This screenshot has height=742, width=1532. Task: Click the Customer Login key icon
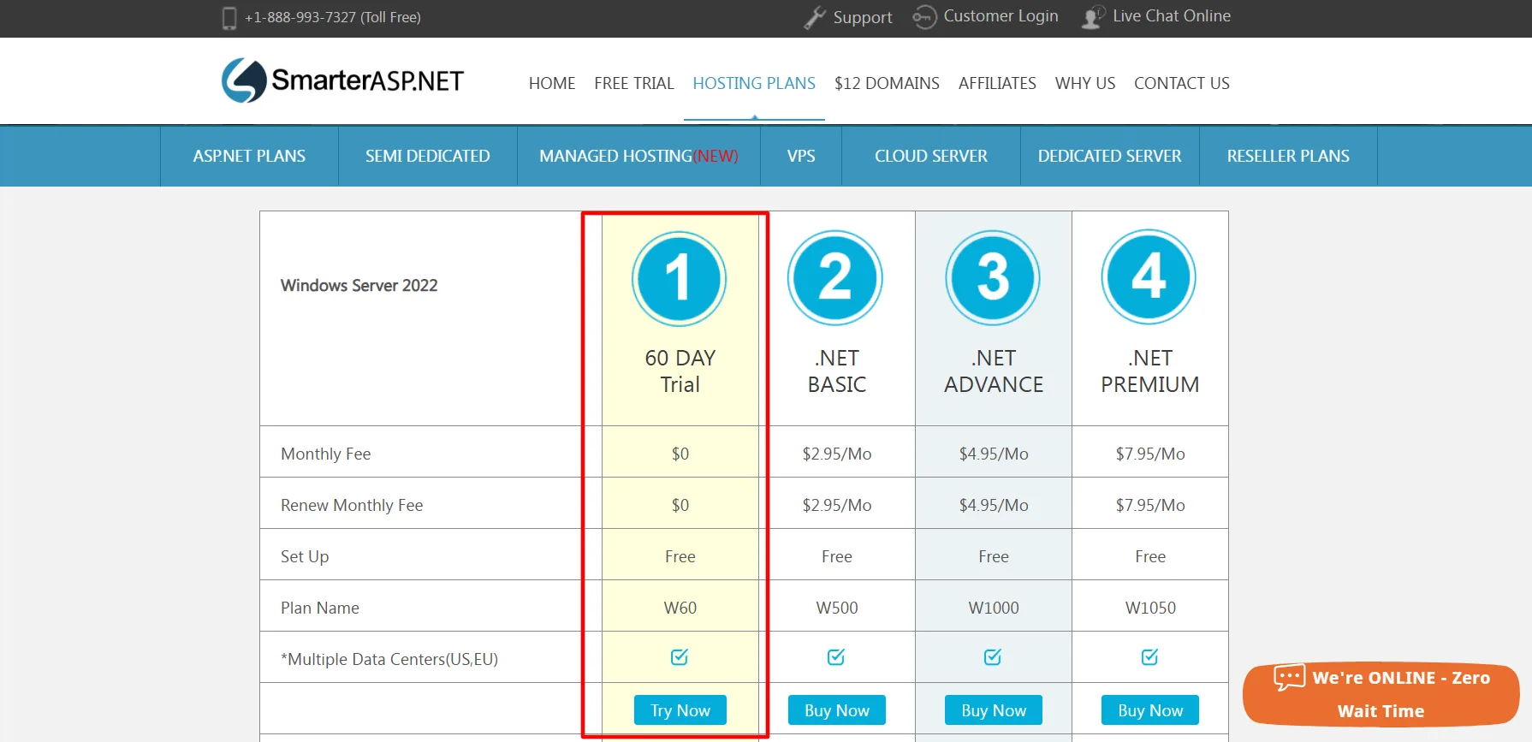tap(924, 17)
